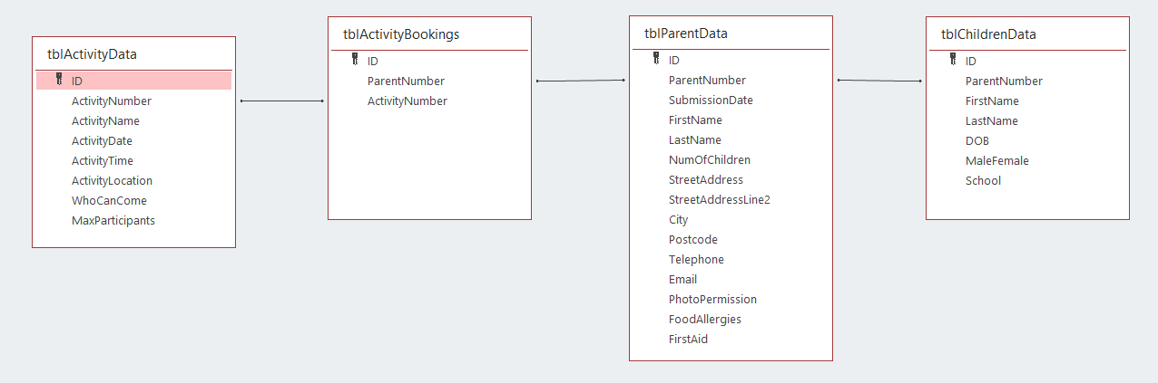The height and width of the screenshot is (383, 1158).
Task: Select the SubmissionDate field in tblParentData
Action: 711,101
